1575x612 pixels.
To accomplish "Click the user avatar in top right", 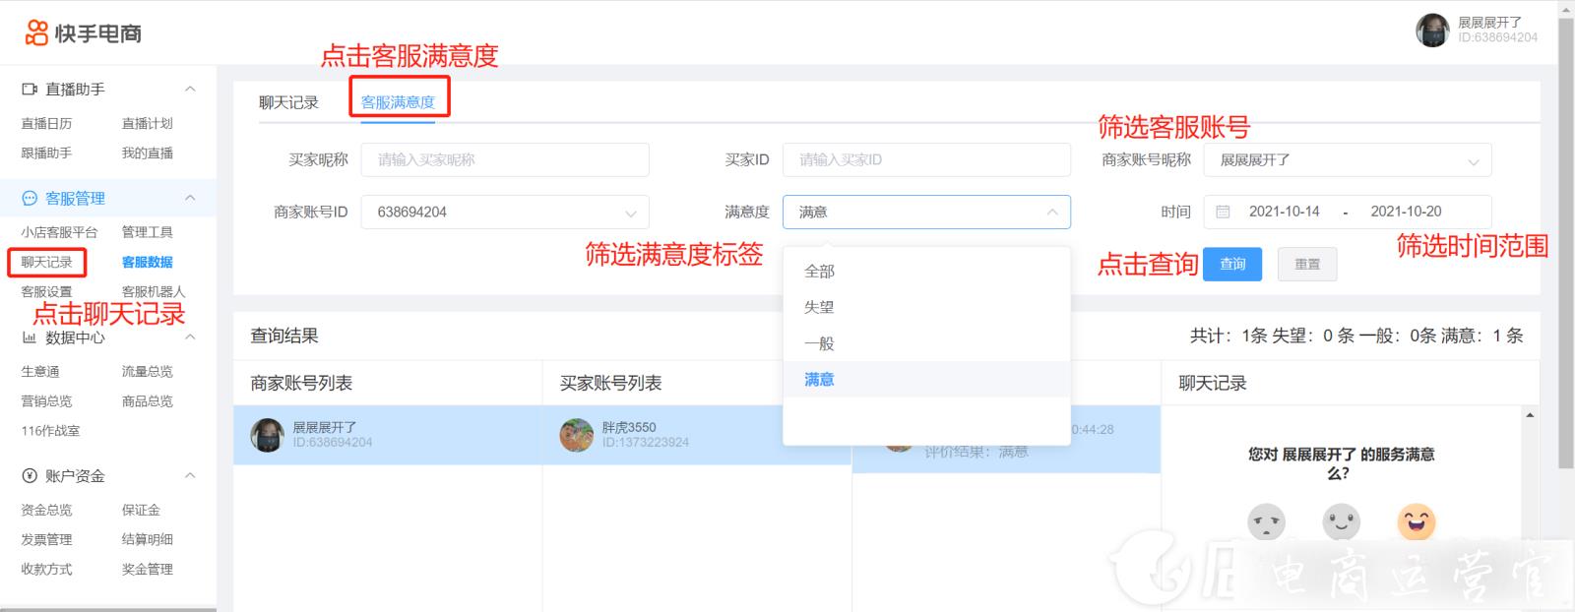I will pos(1432,31).
